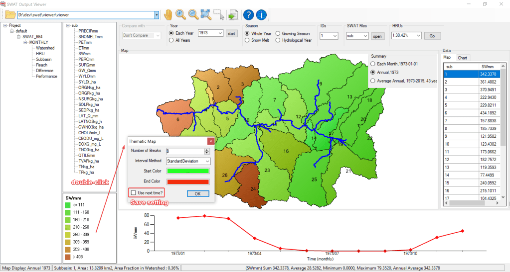Click the SWAT Output Viewer app icon
The height and width of the screenshot is (272, 510).
pos(3,4)
